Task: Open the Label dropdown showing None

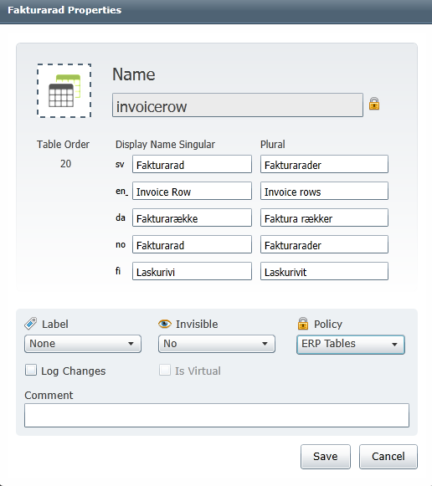Action: (x=83, y=344)
